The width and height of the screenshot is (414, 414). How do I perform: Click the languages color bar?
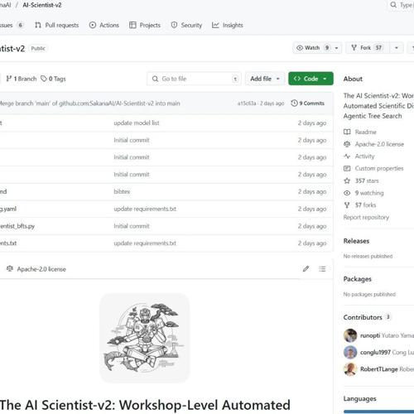pyautogui.click(x=378, y=412)
